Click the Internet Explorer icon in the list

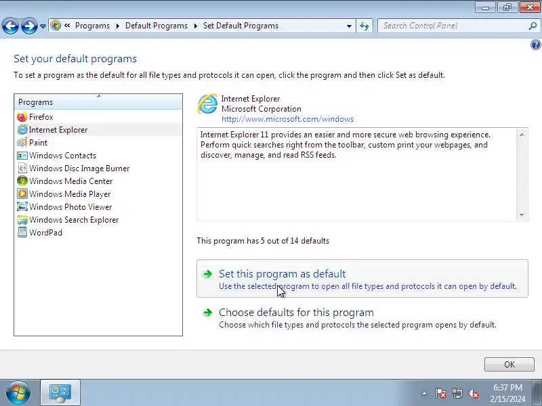[x=22, y=130]
